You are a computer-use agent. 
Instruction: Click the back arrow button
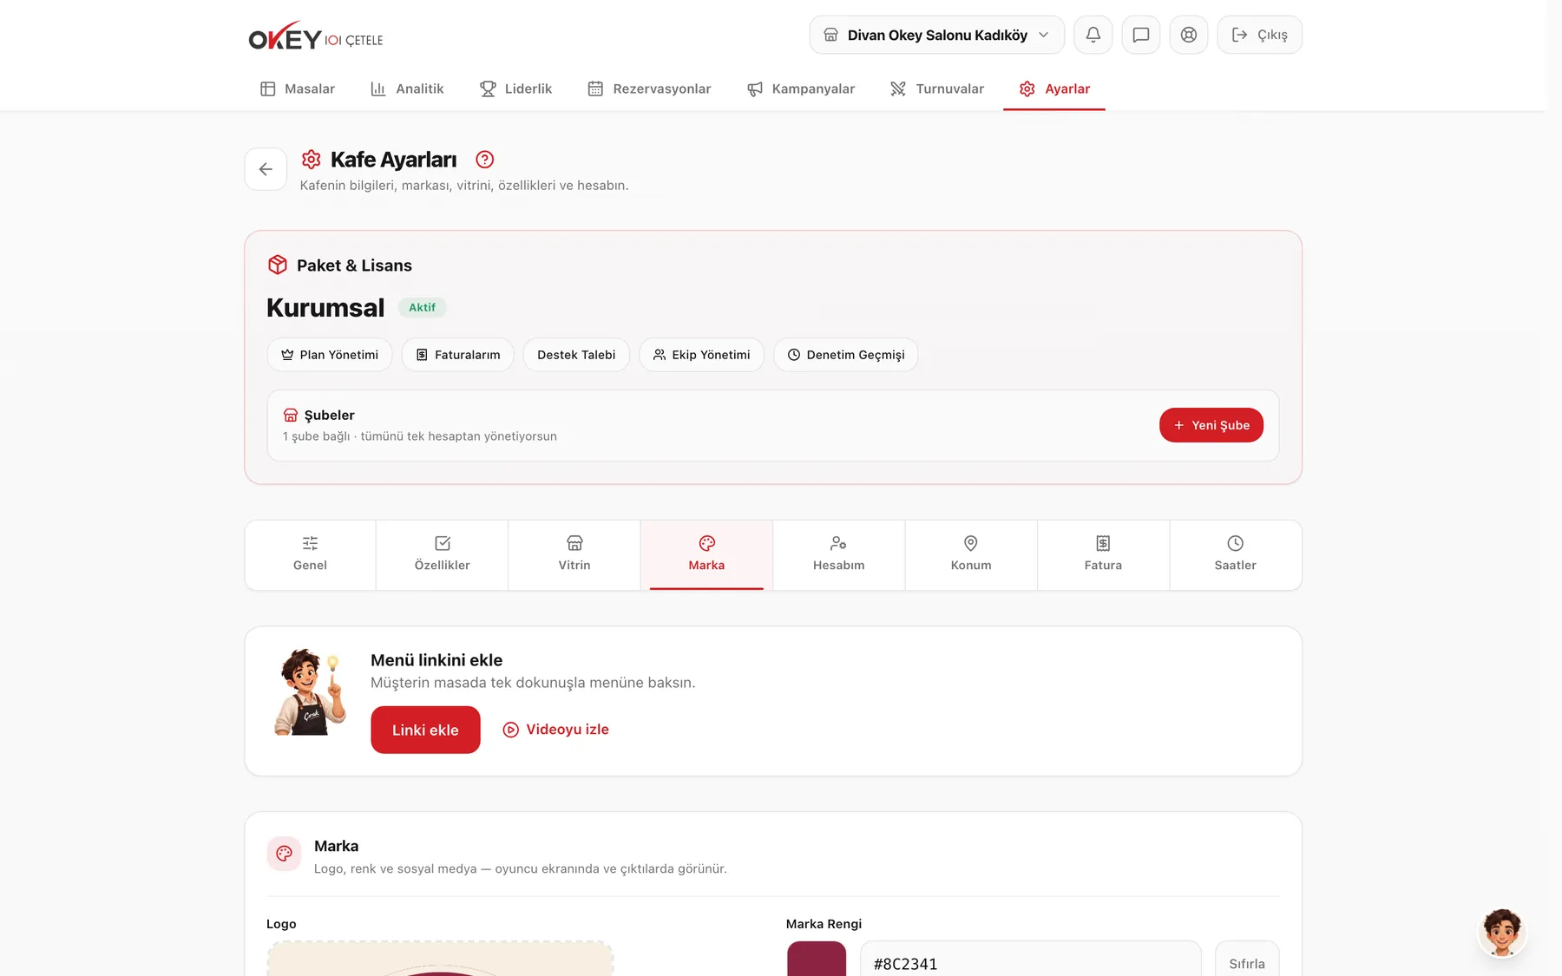[x=266, y=169]
